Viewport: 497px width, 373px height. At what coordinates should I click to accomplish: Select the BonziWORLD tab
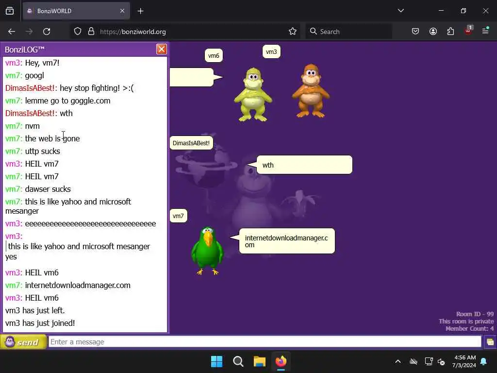(76, 11)
